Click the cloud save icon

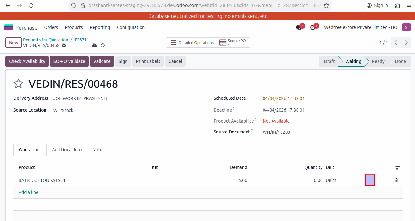click(94, 45)
